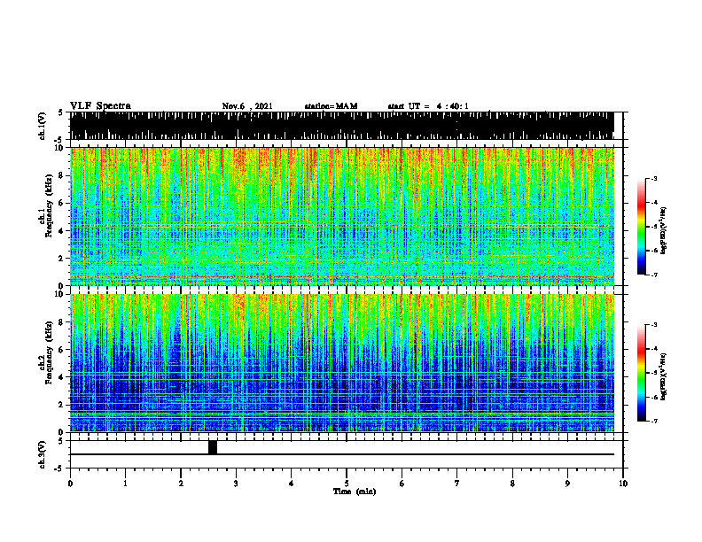Click the ch.1 "Frequency (kHz)" axis label
The height and width of the screenshot is (542, 702).
49,205
